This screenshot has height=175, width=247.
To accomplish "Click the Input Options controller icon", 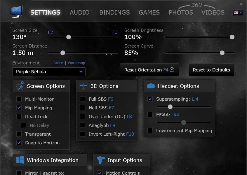I will pos(100,160).
